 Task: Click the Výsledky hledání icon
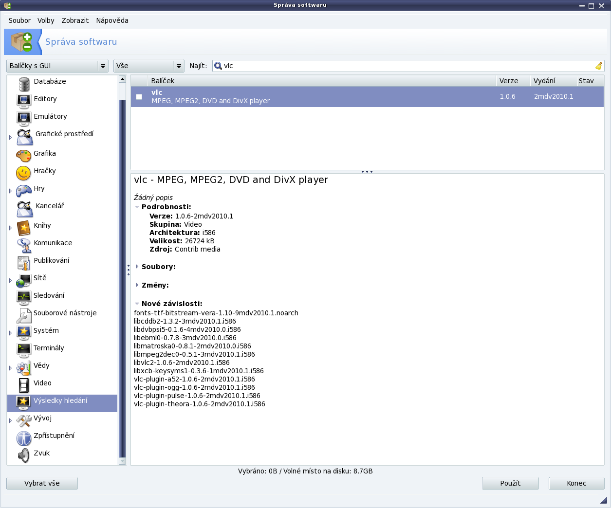pos(23,403)
